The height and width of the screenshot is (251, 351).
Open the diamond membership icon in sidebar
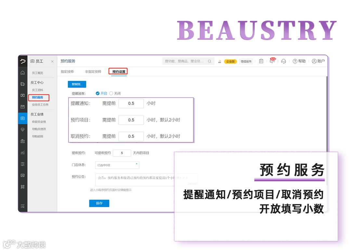(x=23, y=130)
